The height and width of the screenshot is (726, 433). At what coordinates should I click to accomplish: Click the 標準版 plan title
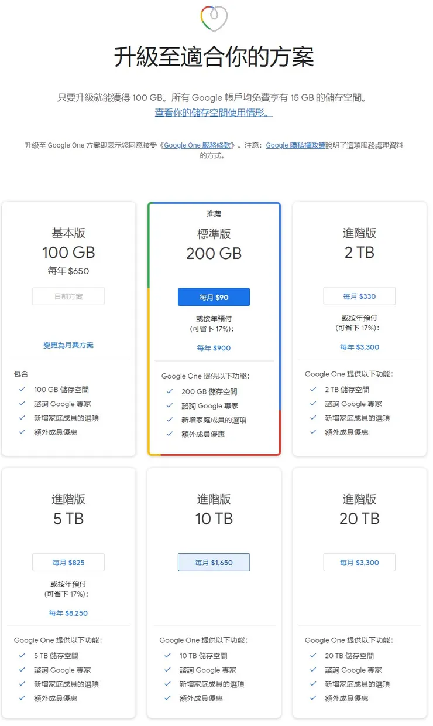tap(214, 234)
